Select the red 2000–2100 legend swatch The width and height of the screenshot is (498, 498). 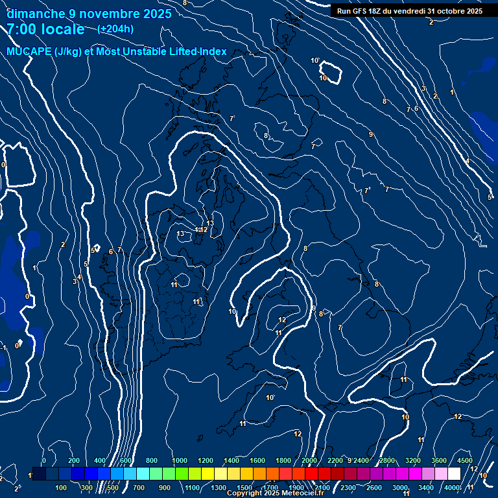(x=311, y=473)
